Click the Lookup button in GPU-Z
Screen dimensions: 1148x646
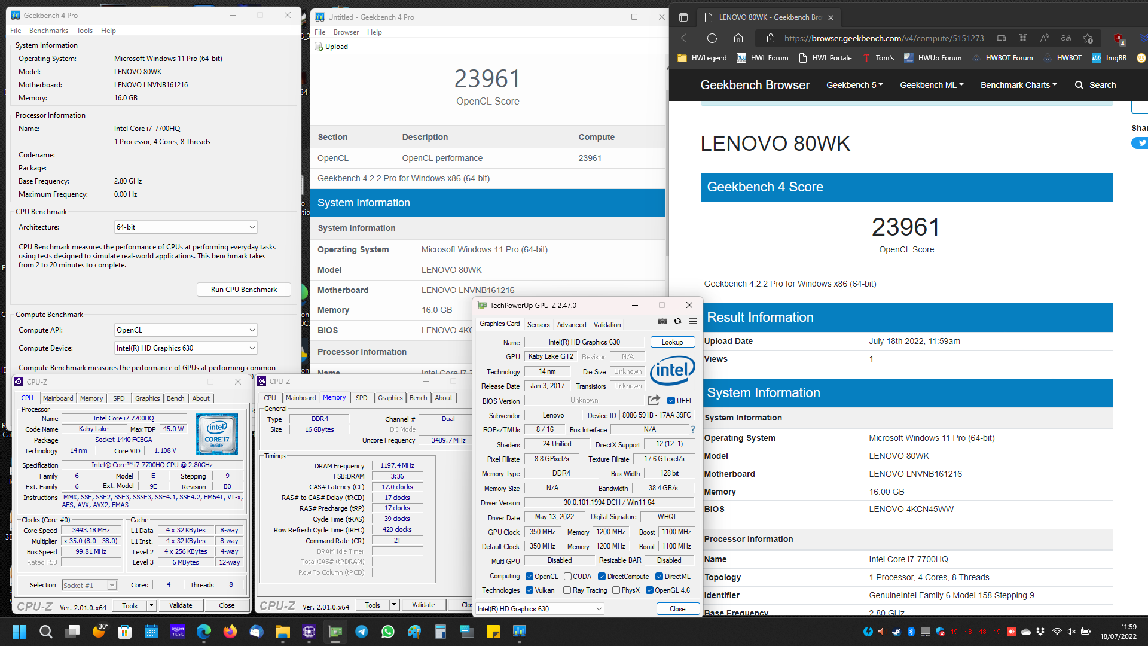tap(673, 342)
